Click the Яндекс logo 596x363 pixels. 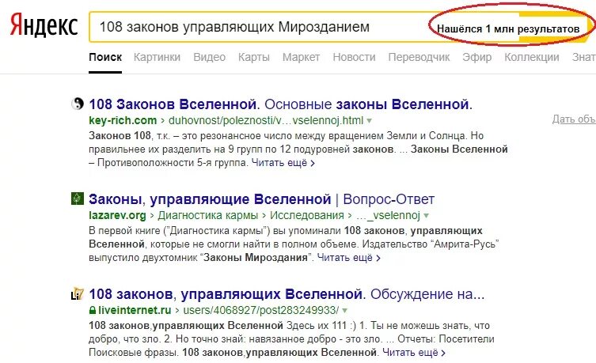click(x=44, y=26)
